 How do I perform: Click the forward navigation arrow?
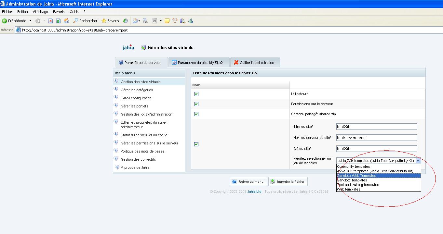coord(38,21)
